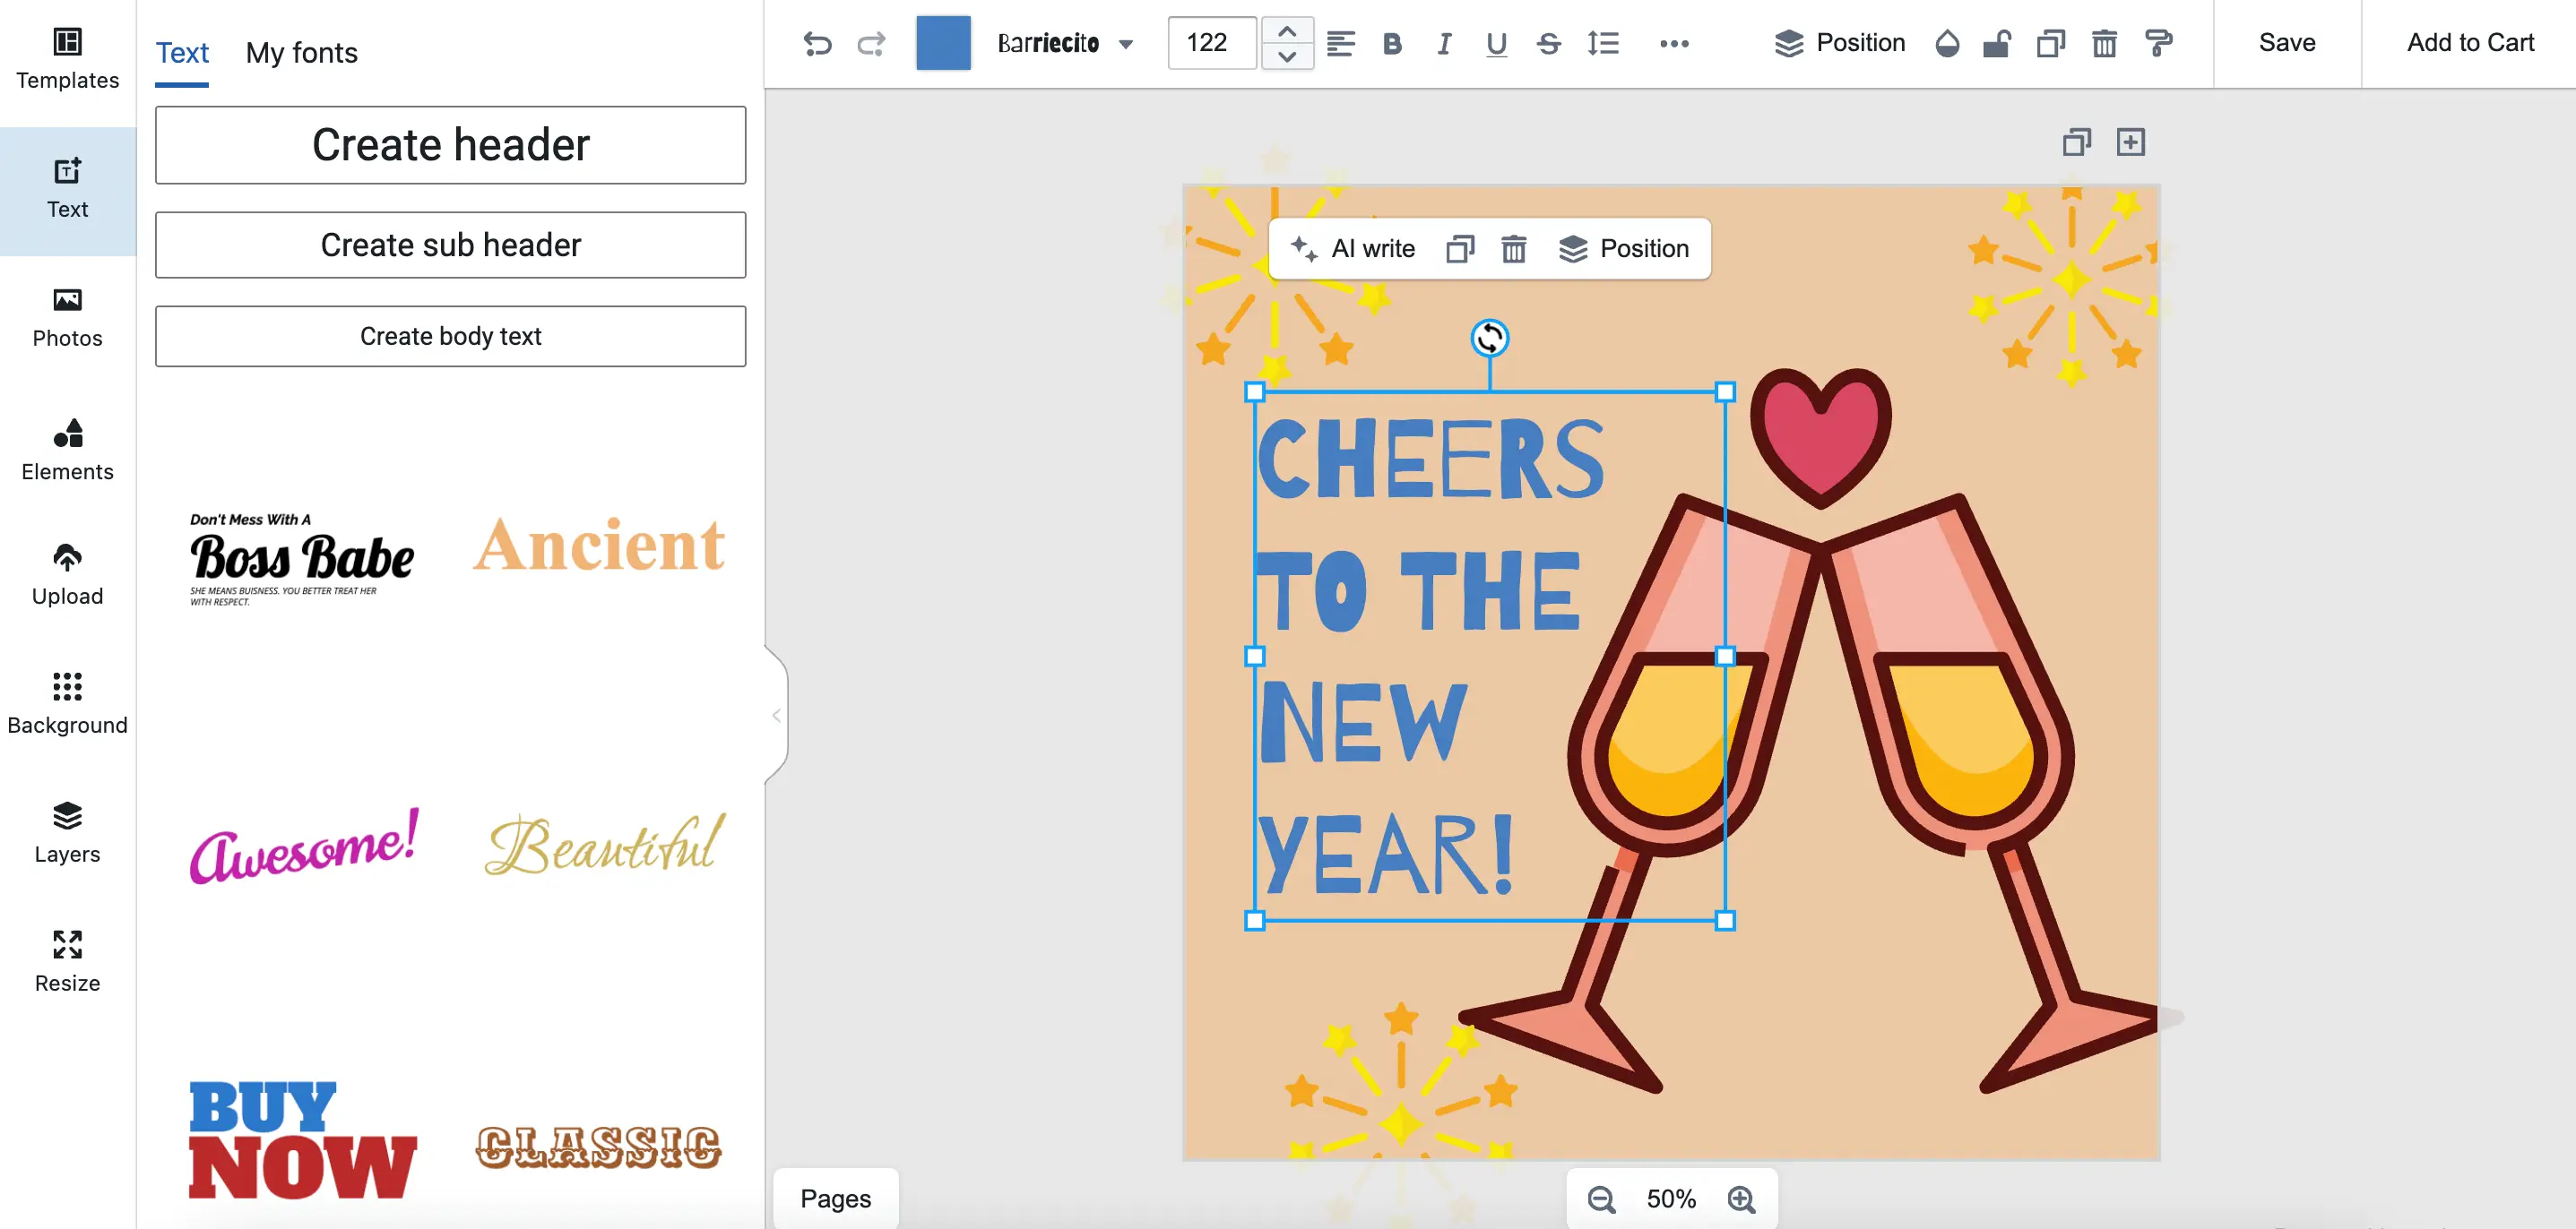Image resolution: width=2576 pixels, height=1229 pixels.
Task: Open the text color swatch picker
Action: point(942,43)
